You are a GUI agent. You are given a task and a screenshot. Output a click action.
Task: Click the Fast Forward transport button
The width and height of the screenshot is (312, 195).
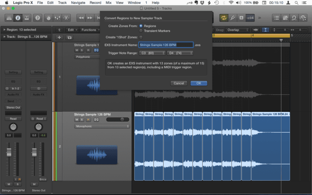click(x=90, y=18)
